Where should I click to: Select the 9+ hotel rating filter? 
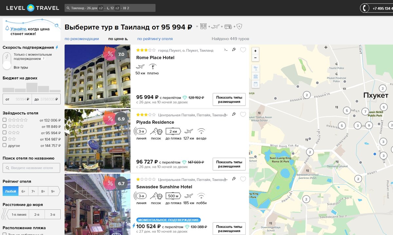[x=53, y=191]
